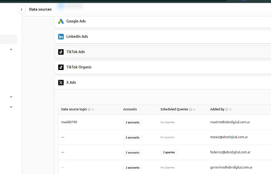Expand the TikTok Organic data source
This screenshot has width=271, height=174.
point(163,67)
